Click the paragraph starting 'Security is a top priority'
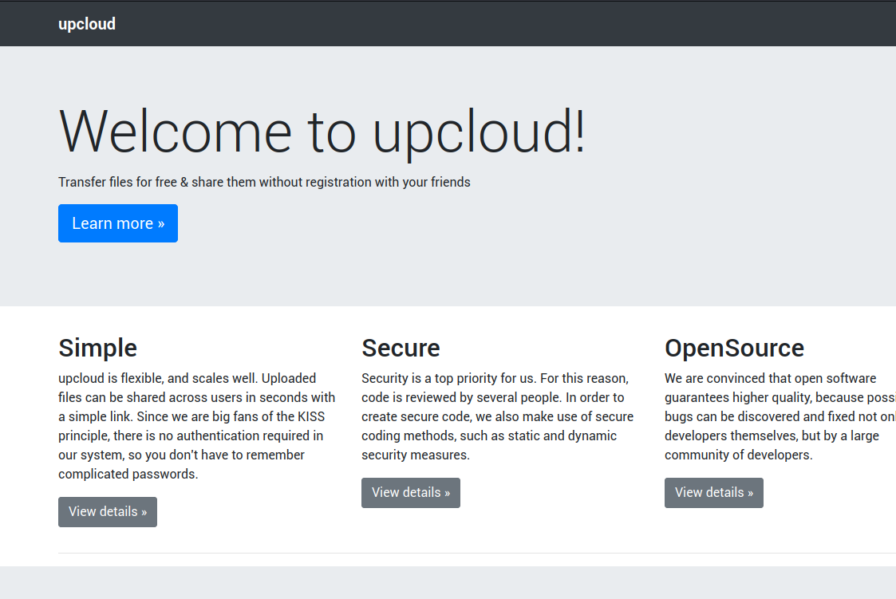896x599 pixels. point(498,416)
